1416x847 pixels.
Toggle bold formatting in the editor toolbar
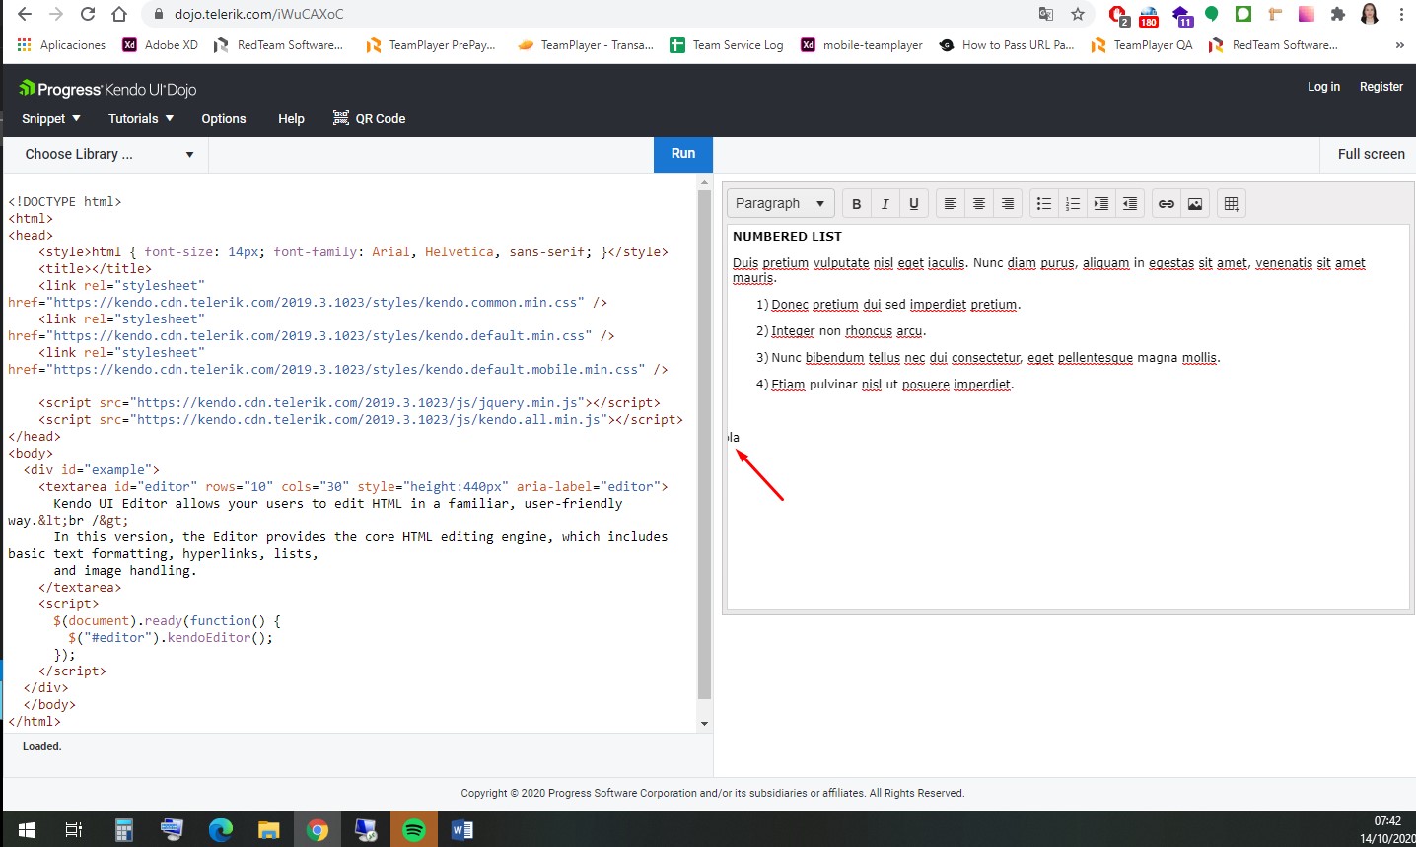[x=856, y=204]
